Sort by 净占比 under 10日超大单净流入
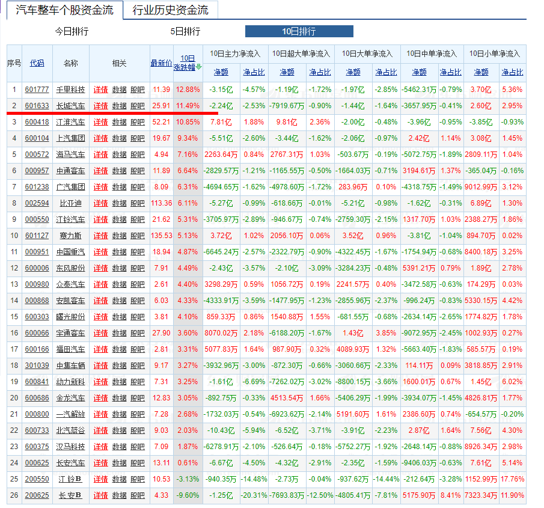This screenshot has width=544, height=508. [320, 72]
